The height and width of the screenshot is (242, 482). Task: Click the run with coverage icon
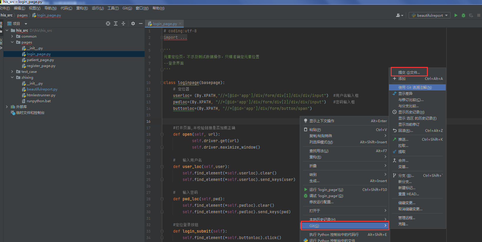(471, 15)
